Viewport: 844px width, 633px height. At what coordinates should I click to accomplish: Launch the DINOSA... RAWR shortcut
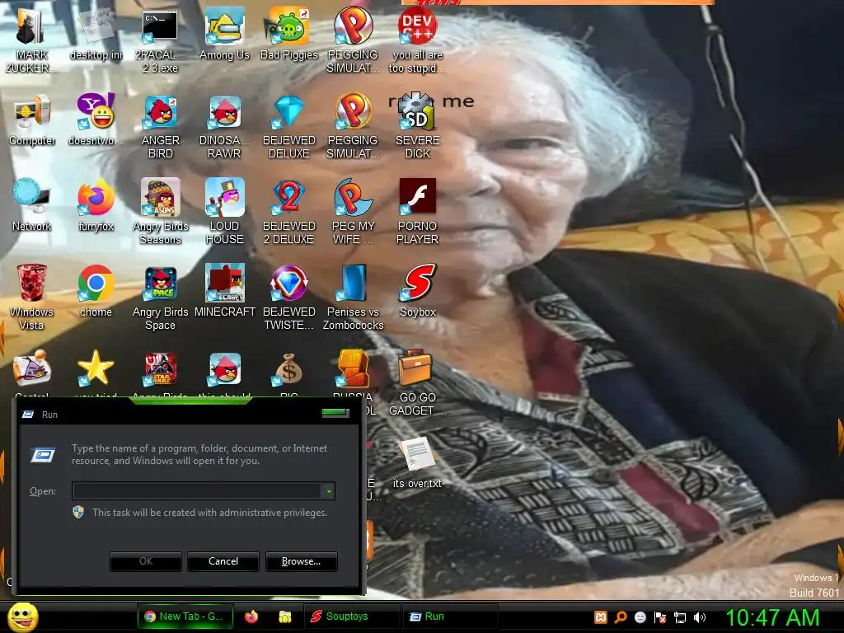coord(224,126)
